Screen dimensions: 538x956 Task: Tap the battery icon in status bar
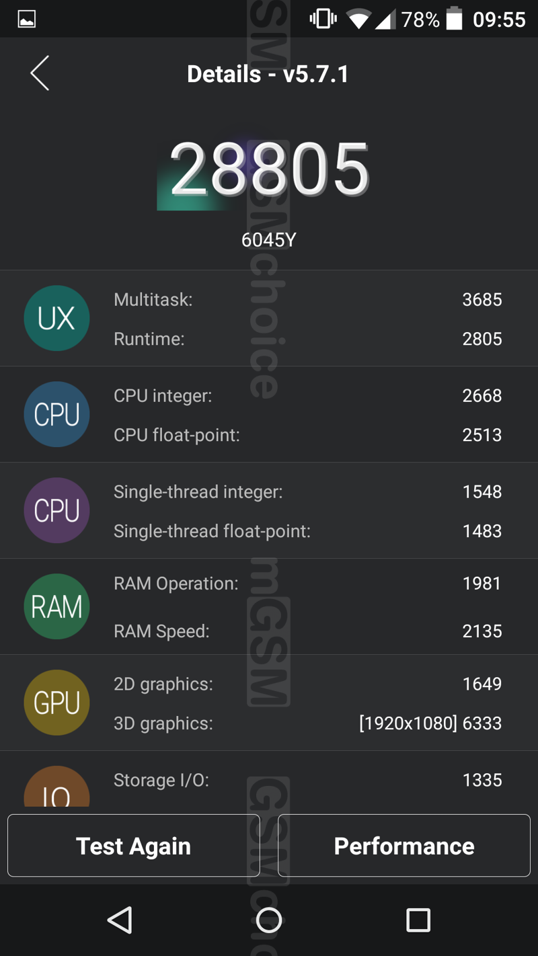coord(455,19)
